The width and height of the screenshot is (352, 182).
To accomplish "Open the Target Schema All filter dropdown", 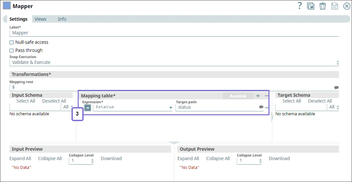I will [334, 107].
